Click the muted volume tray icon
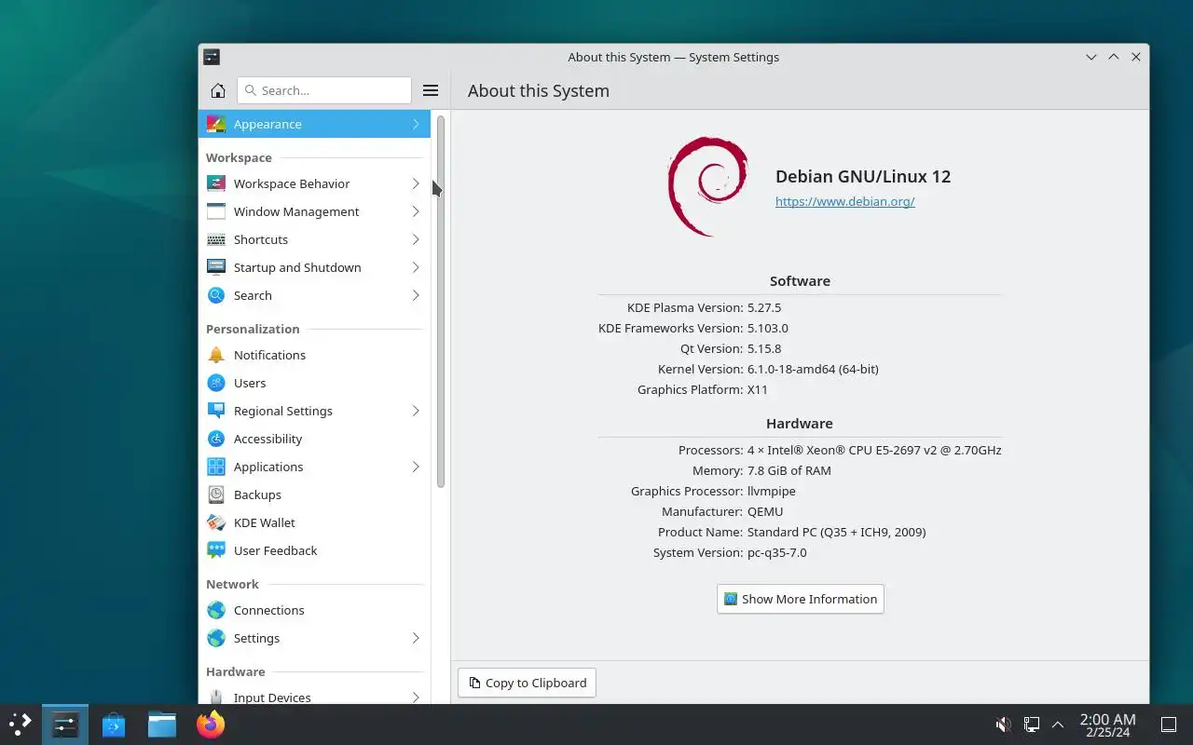Screen dimensions: 1193x745 pyautogui.click(x=1004, y=725)
